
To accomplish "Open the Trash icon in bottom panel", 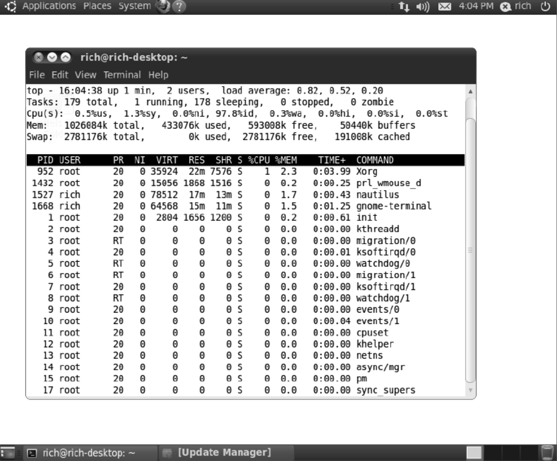I will [547, 453].
